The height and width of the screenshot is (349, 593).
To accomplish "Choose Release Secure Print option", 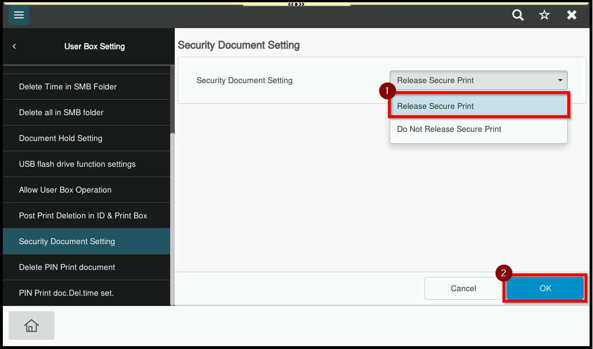I will pos(478,106).
